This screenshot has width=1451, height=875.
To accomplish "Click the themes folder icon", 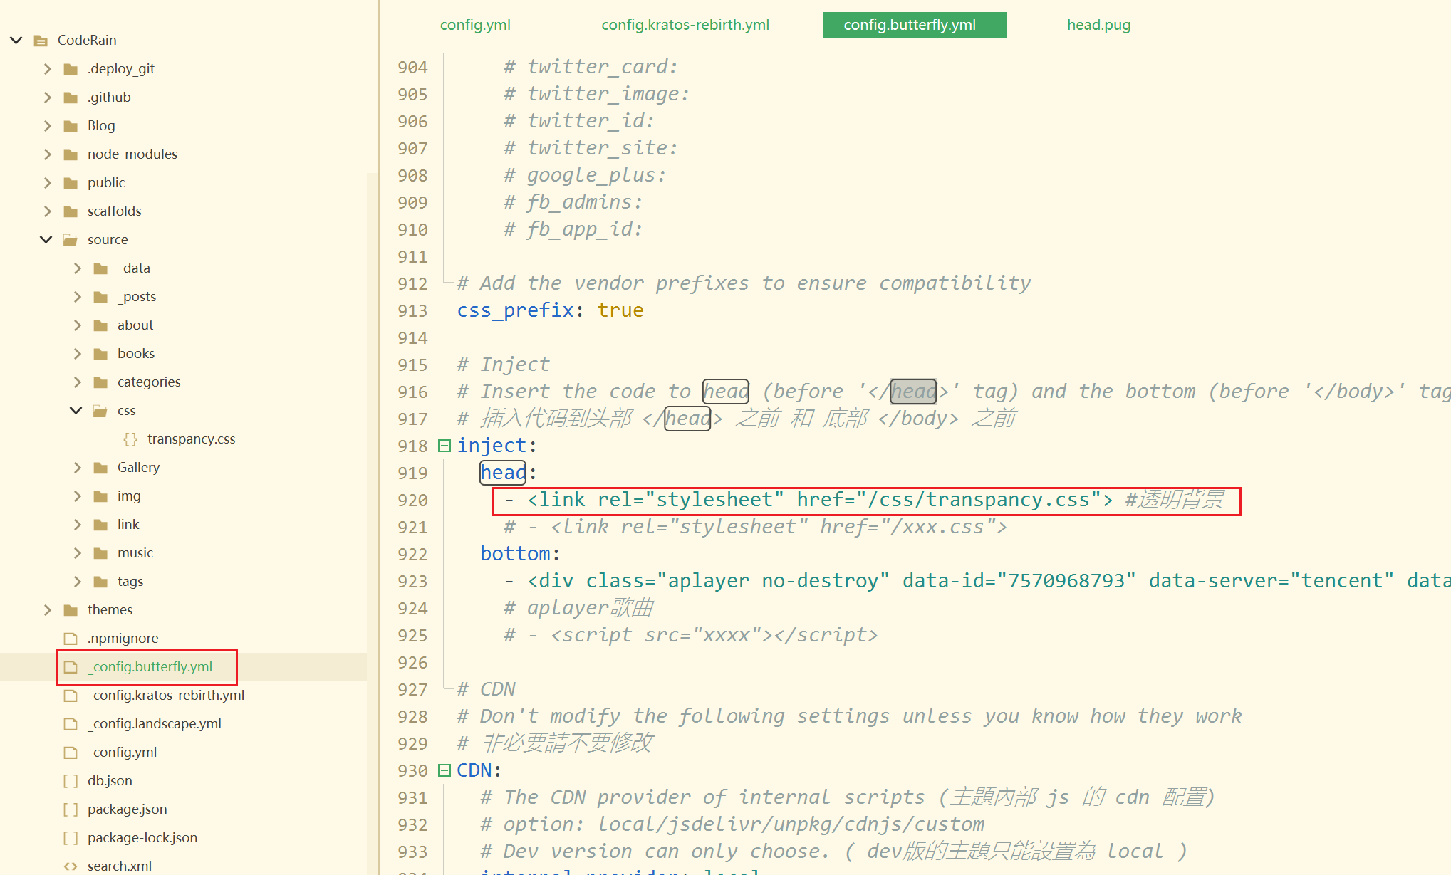I will click(x=71, y=610).
